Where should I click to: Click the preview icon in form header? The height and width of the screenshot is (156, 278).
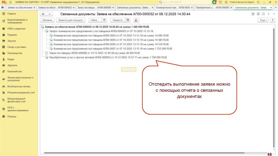coord(263,14)
